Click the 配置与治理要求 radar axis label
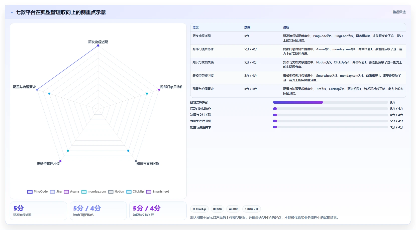Viewport: 416px width, 230px height. pyautogui.click(x=25, y=87)
